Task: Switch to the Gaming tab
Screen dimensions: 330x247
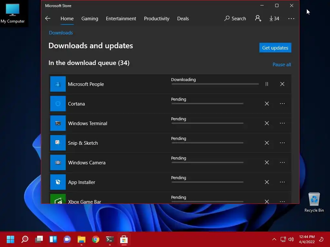Action: [x=90, y=18]
